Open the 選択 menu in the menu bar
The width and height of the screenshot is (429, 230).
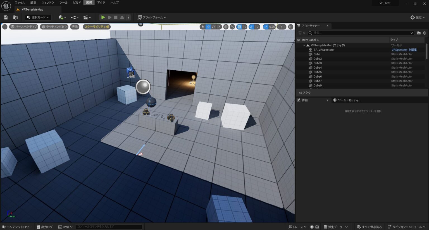89,3
